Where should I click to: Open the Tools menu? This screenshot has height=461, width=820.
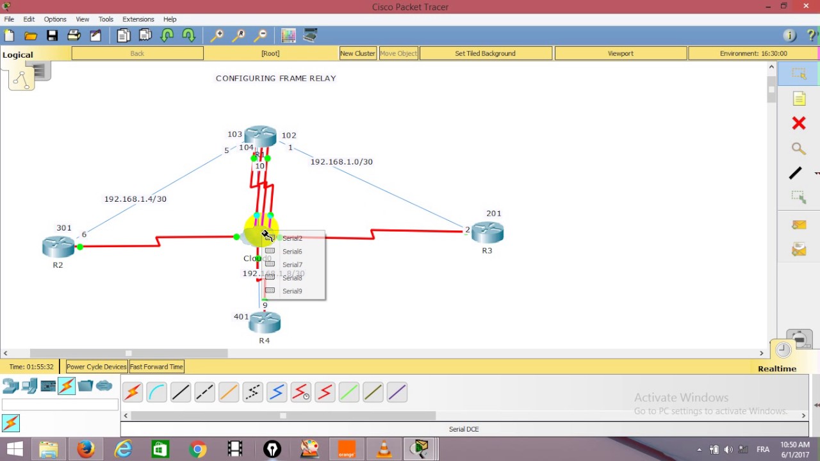106,19
